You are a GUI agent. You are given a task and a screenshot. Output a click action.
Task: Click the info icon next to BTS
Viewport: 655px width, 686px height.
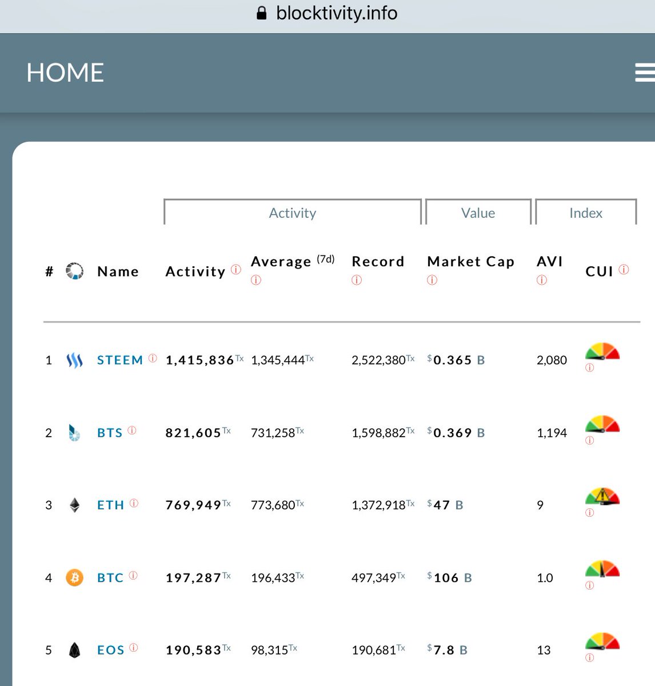click(132, 430)
